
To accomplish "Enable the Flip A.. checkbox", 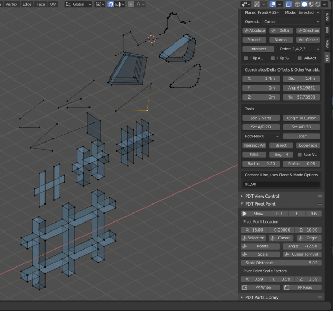I will point(246,58).
